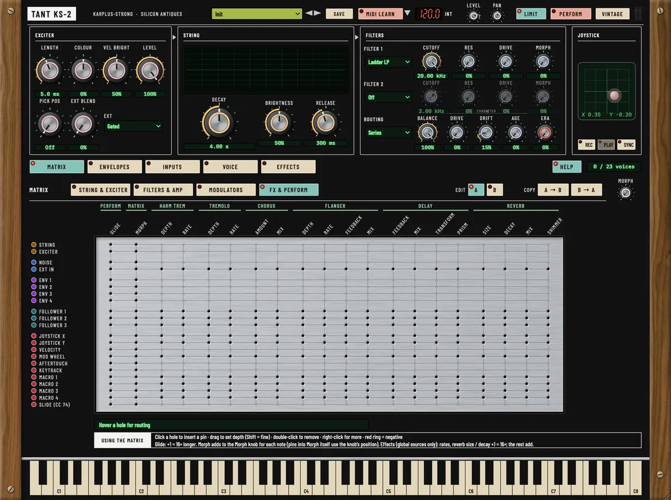Switch to the Matrix tab
Viewport: 671px width, 500px height.
pyautogui.click(x=56, y=166)
